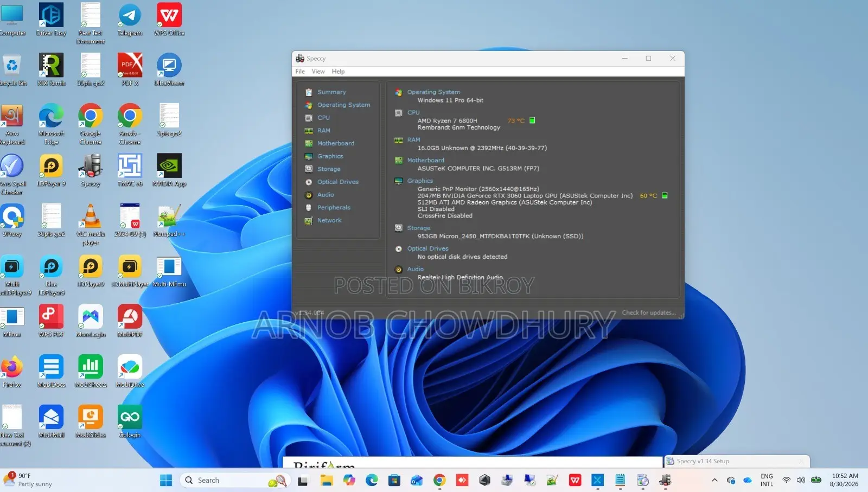Open Graphics in the Speccy sidebar
The height and width of the screenshot is (492, 868).
tap(330, 156)
